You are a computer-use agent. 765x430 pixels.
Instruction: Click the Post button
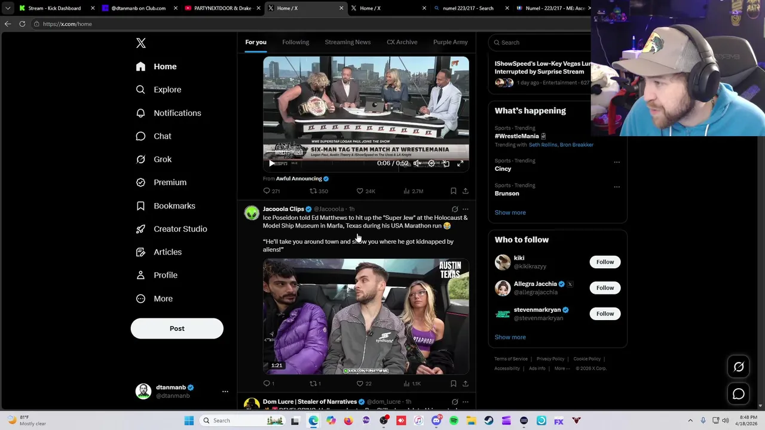[x=177, y=328]
